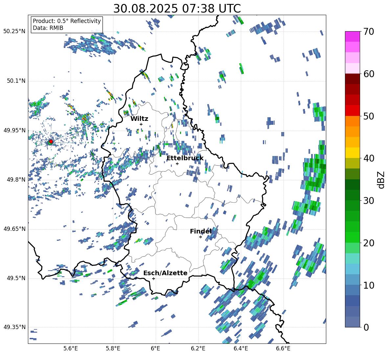
Task: Click the Findel city label
Action: point(201,231)
